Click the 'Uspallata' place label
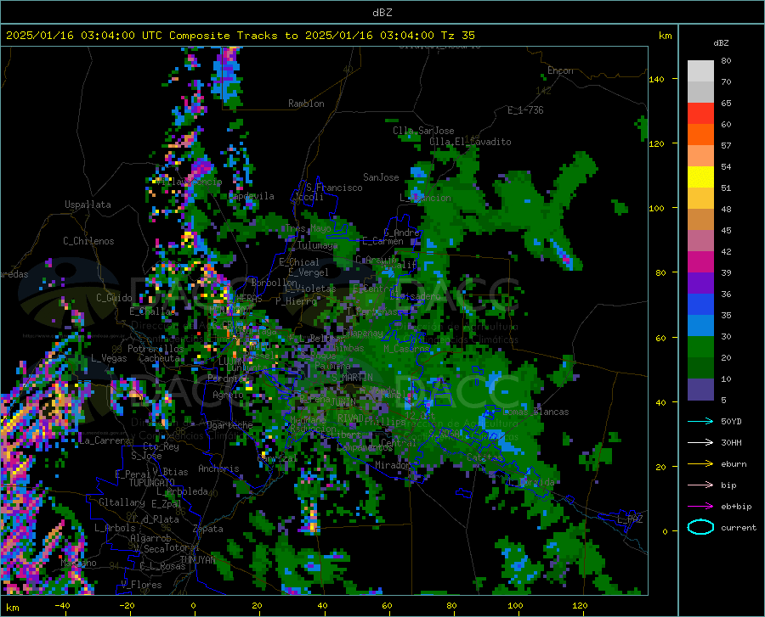The image size is (765, 617). (88, 205)
